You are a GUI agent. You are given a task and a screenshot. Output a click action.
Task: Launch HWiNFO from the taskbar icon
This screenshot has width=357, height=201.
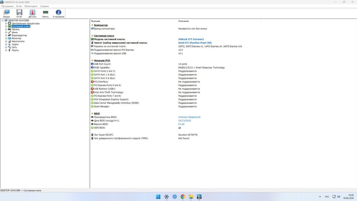199,197
